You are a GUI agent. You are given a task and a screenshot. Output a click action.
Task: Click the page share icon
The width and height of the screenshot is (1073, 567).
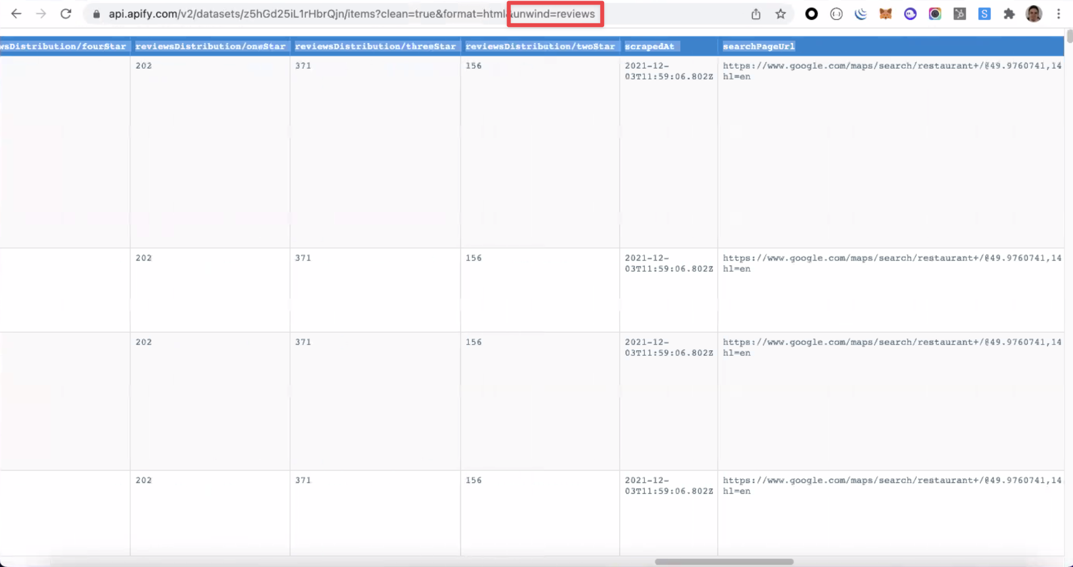(x=756, y=14)
